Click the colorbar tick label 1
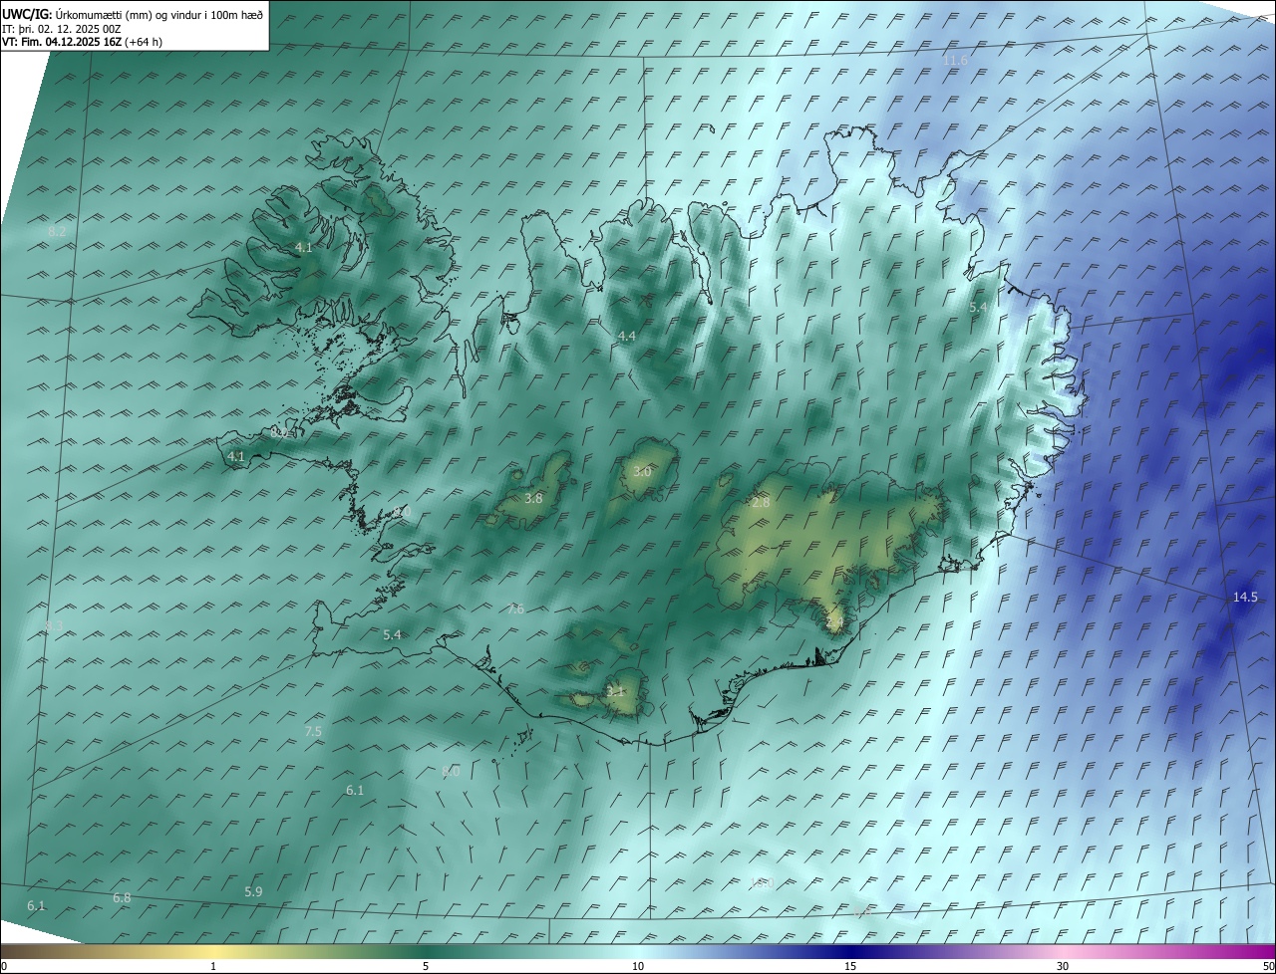This screenshot has height=974, width=1276. [x=213, y=966]
